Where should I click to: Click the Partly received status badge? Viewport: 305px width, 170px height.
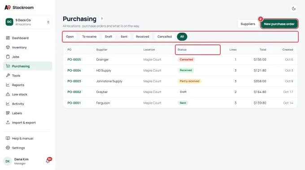(x=189, y=81)
